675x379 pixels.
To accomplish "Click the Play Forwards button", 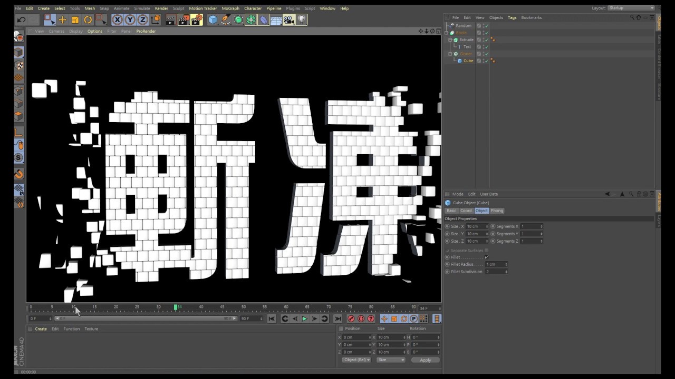I will pyautogui.click(x=304, y=318).
